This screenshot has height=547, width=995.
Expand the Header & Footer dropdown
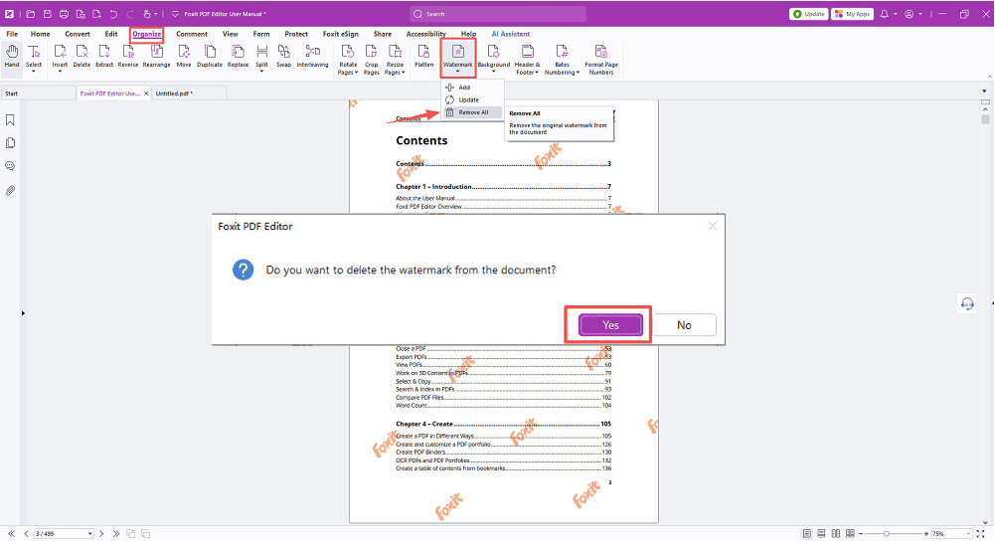pyautogui.click(x=536, y=73)
